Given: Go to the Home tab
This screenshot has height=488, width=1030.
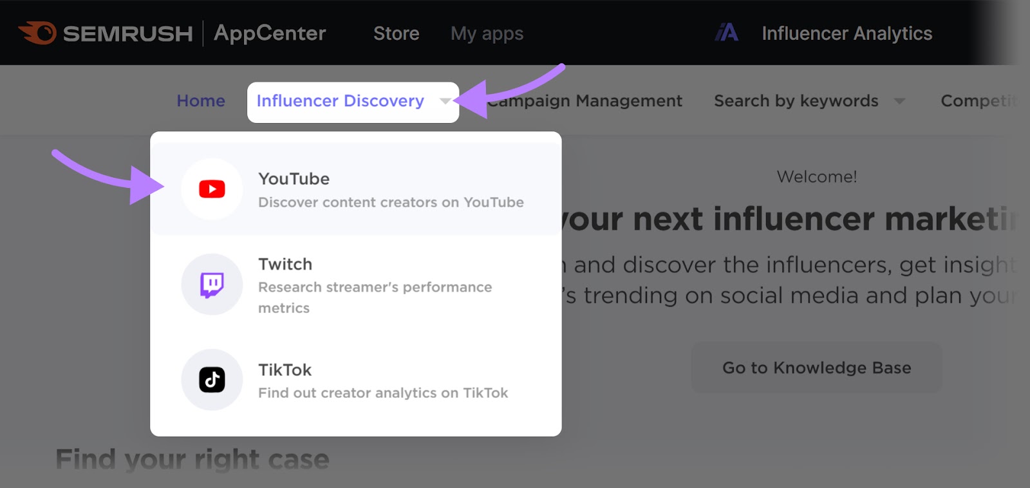Looking at the screenshot, I should coord(201,101).
